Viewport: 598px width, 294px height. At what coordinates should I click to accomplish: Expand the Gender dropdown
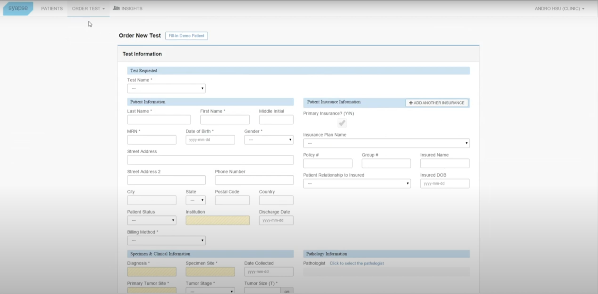(269, 140)
